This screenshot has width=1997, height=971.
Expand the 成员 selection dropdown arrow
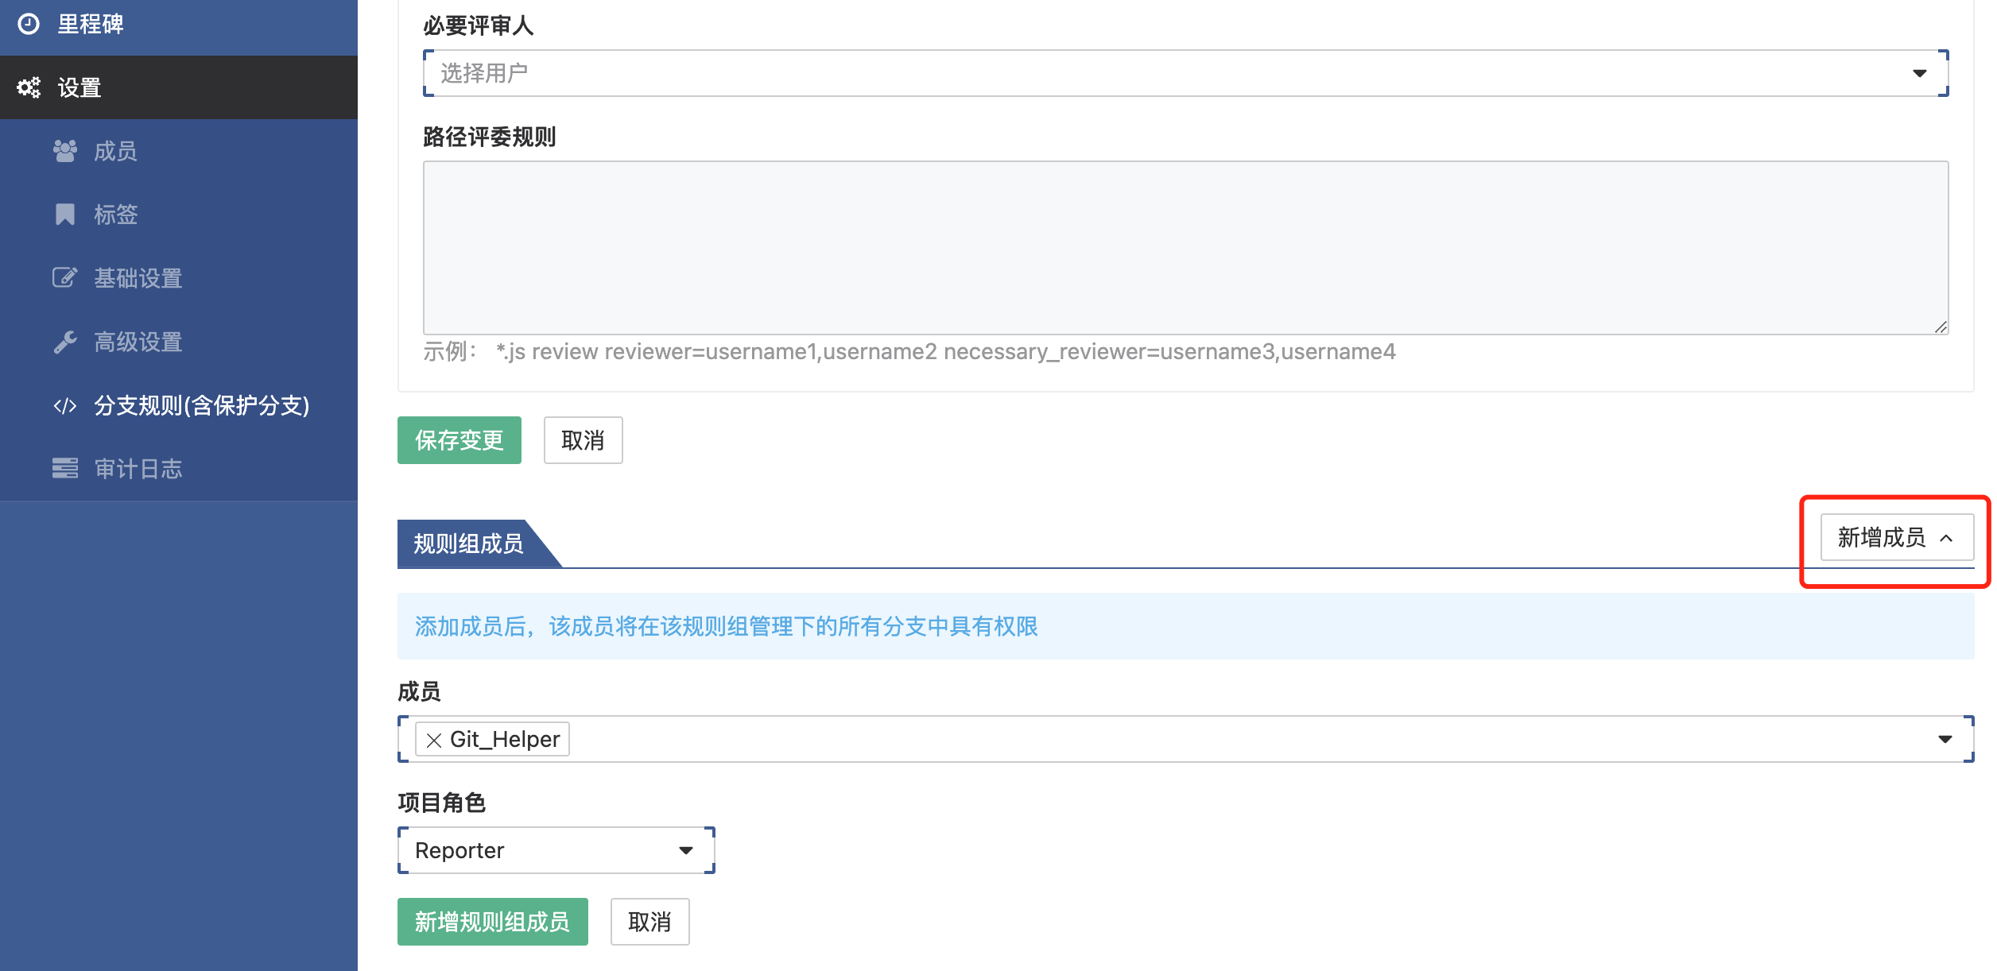[x=1945, y=740]
